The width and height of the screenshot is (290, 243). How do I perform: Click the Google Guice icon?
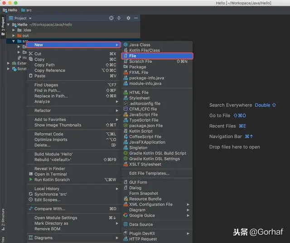[126, 215]
